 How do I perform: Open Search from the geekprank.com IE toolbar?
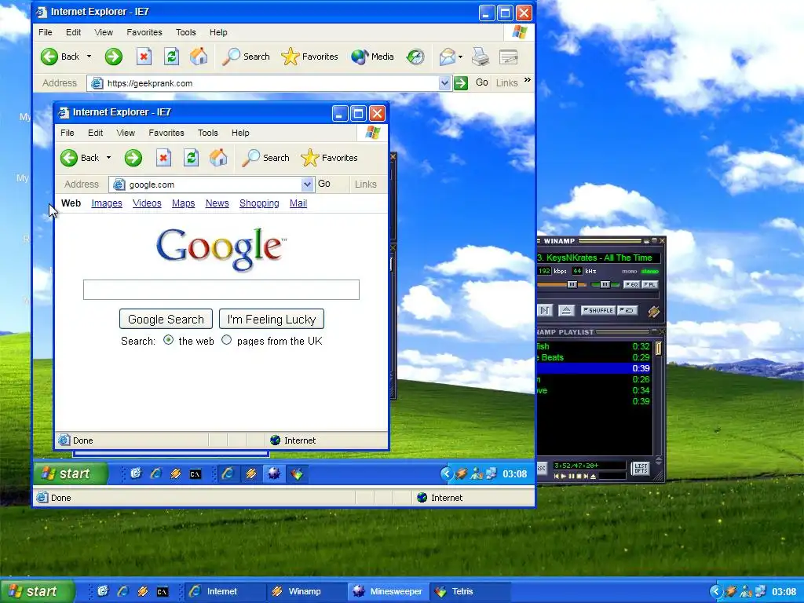[246, 57]
